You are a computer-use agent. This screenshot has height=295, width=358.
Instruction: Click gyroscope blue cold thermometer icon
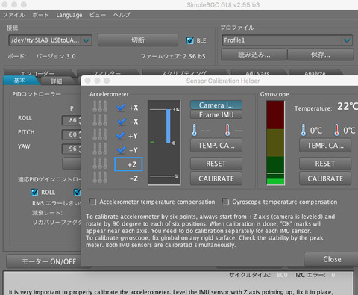(x=304, y=130)
